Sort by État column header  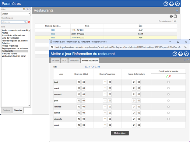pos(140,26)
